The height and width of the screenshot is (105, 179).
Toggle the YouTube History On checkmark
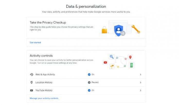(x=89, y=90)
